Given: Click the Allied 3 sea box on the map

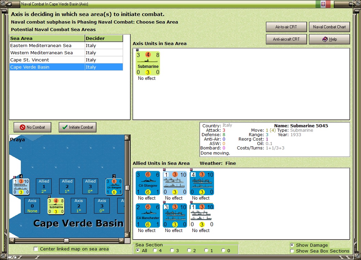Looking at the screenshot, I should pyautogui.click(x=90, y=186).
